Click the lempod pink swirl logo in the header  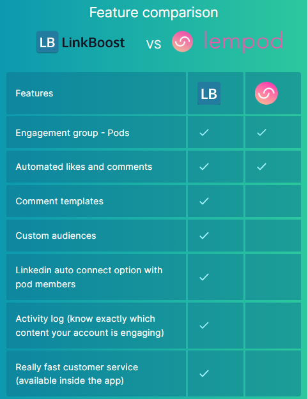[x=182, y=41]
